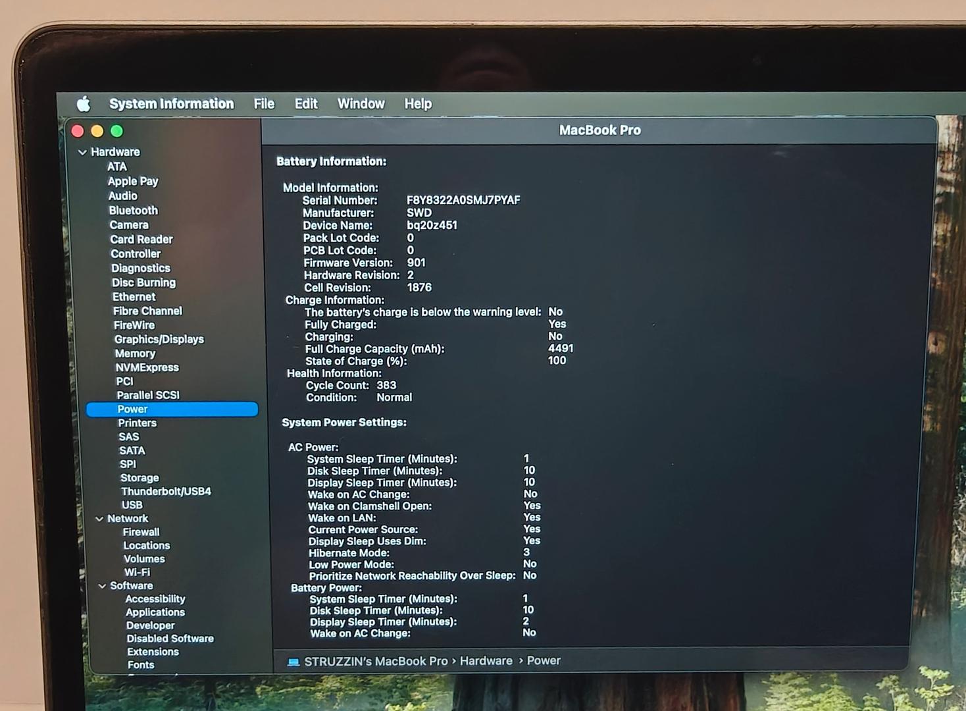The width and height of the screenshot is (966, 711).
Task: Select Disc Burning in the sidebar
Action: tap(143, 282)
